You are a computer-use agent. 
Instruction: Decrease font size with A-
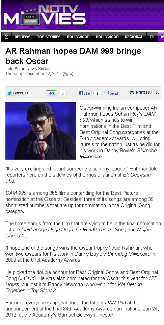[x=158, y=92]
